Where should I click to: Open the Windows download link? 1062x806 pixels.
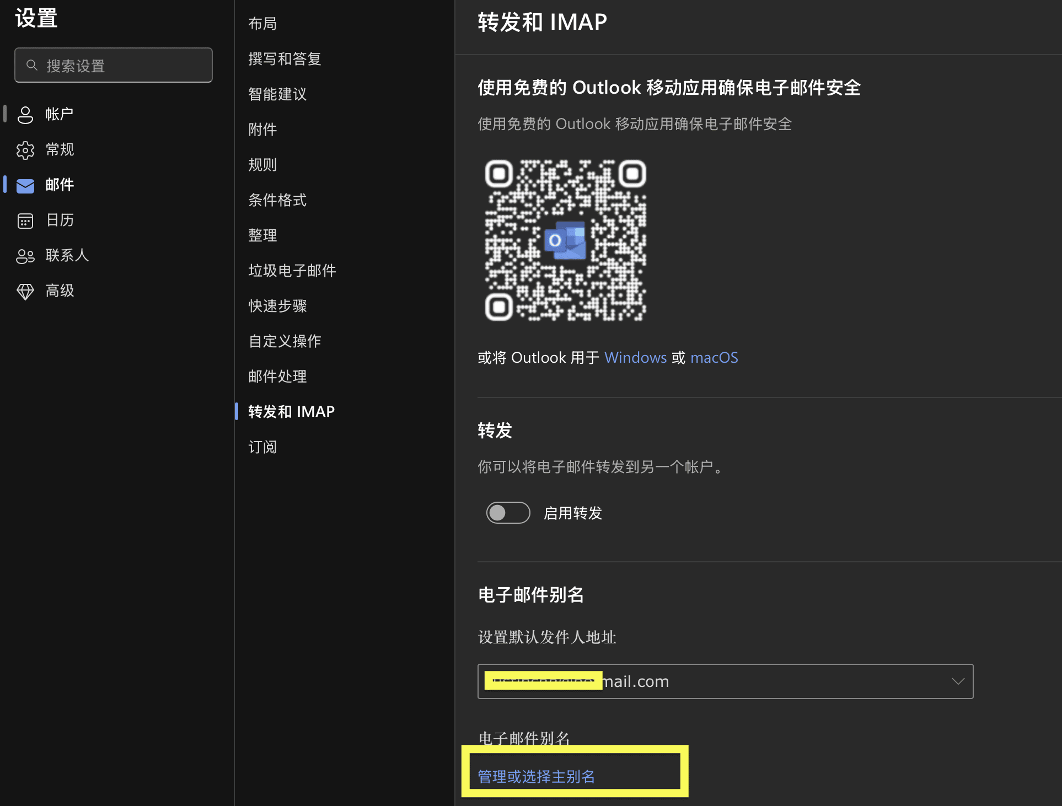(635, 358)
